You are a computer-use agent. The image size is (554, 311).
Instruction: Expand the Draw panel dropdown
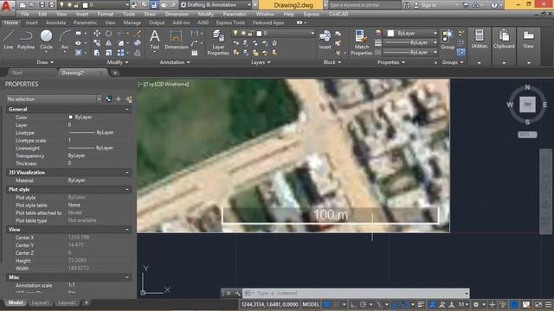(x=45, y=62)
